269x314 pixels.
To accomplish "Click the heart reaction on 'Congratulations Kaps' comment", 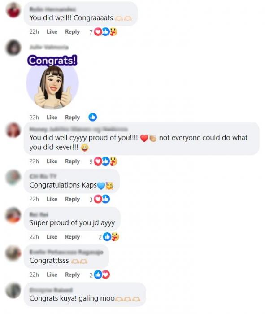I will pos(98,199).
